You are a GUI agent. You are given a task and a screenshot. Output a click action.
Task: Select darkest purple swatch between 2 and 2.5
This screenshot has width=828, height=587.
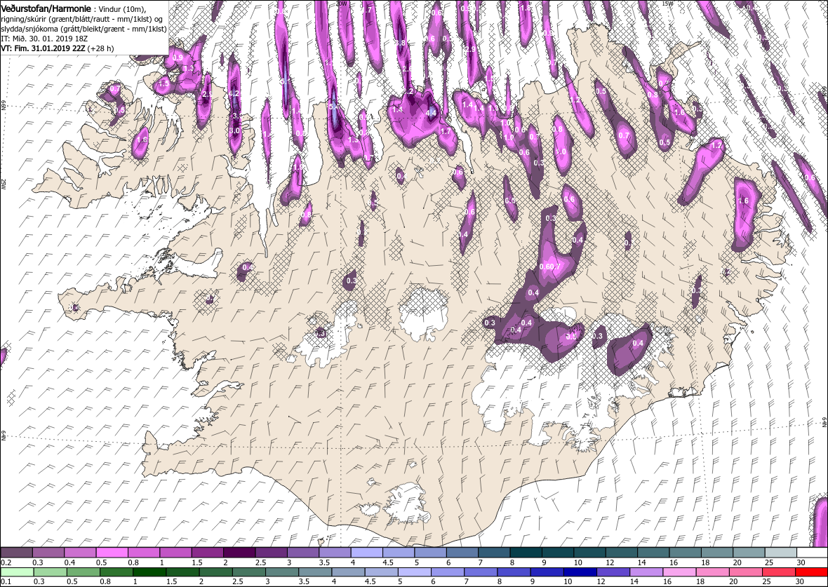pyautogui.click(x=239, y=552)
